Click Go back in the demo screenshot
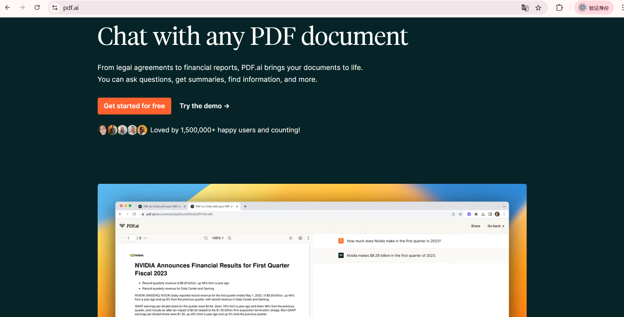 click(496, 226)
